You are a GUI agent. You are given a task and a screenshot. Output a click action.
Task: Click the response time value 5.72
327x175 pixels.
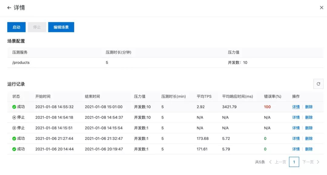click(226, 138)
